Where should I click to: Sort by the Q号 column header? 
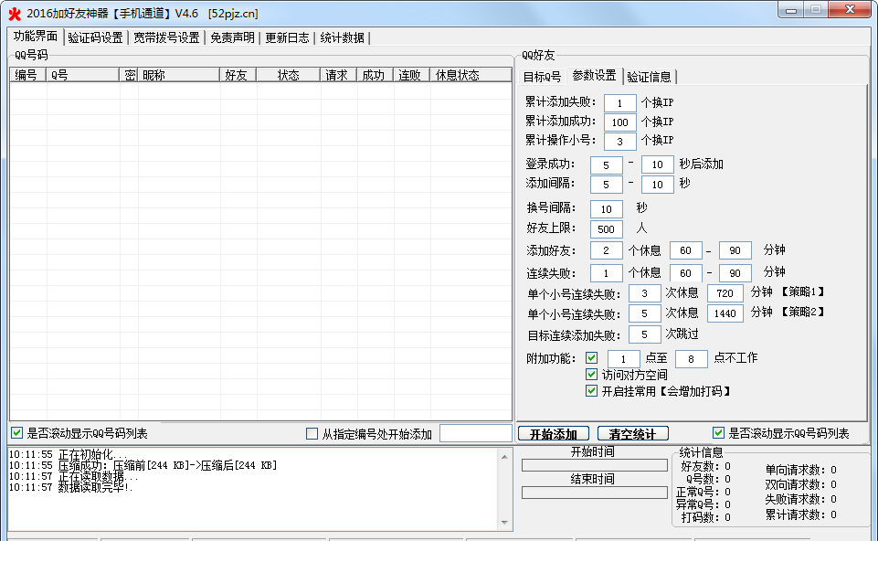pos(83,75)
